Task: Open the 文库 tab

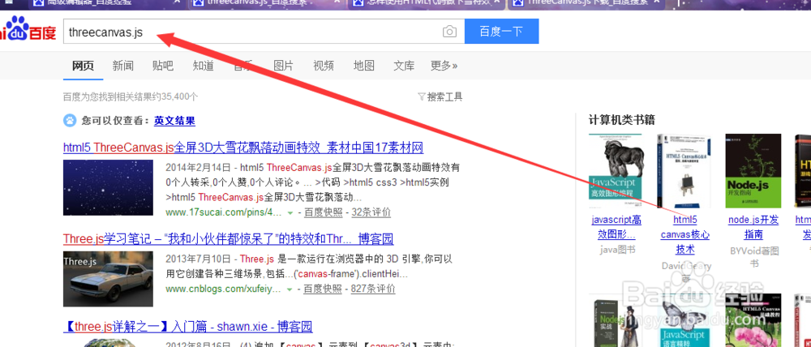Action: tap(404, 66)
